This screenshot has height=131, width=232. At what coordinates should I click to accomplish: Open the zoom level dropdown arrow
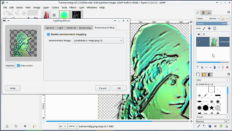(x=77, y=126)
